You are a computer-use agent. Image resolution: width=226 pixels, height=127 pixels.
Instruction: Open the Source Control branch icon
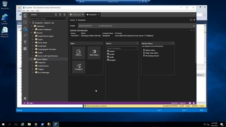coord(25,42)
